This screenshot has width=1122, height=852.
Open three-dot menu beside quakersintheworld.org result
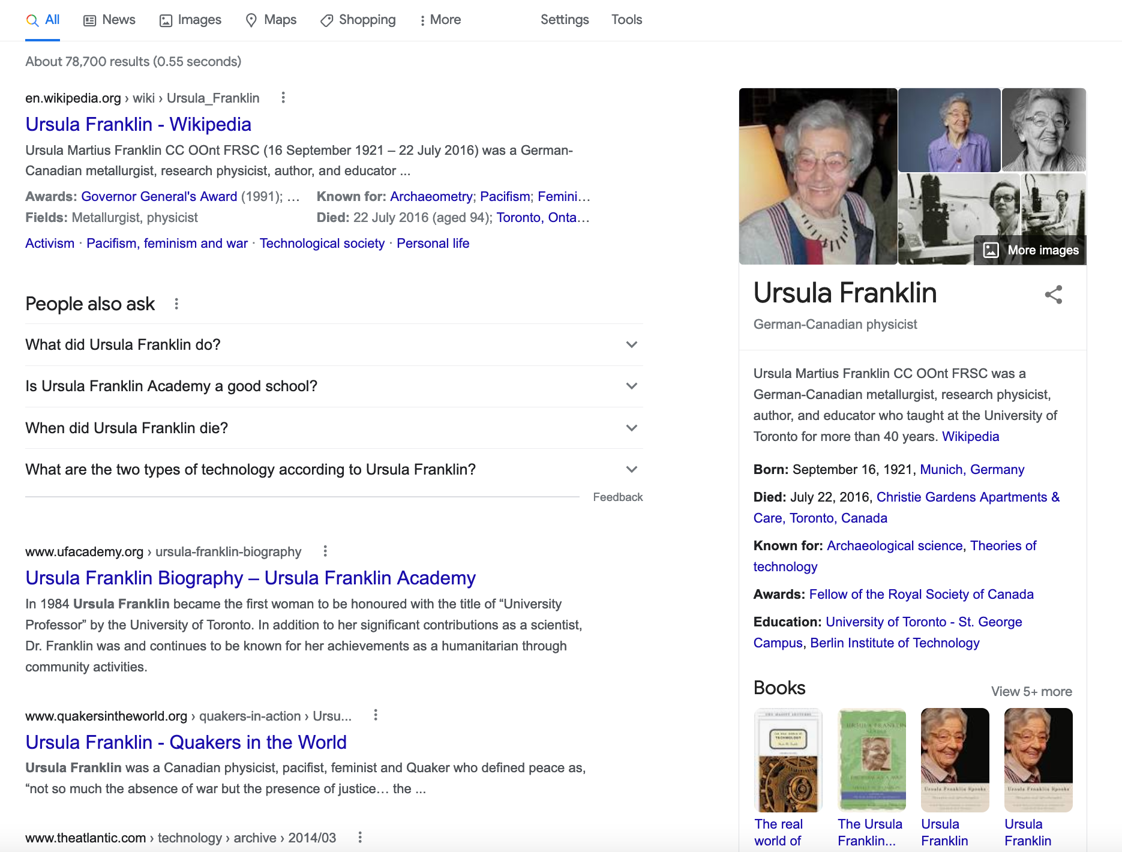click(376, 715)
